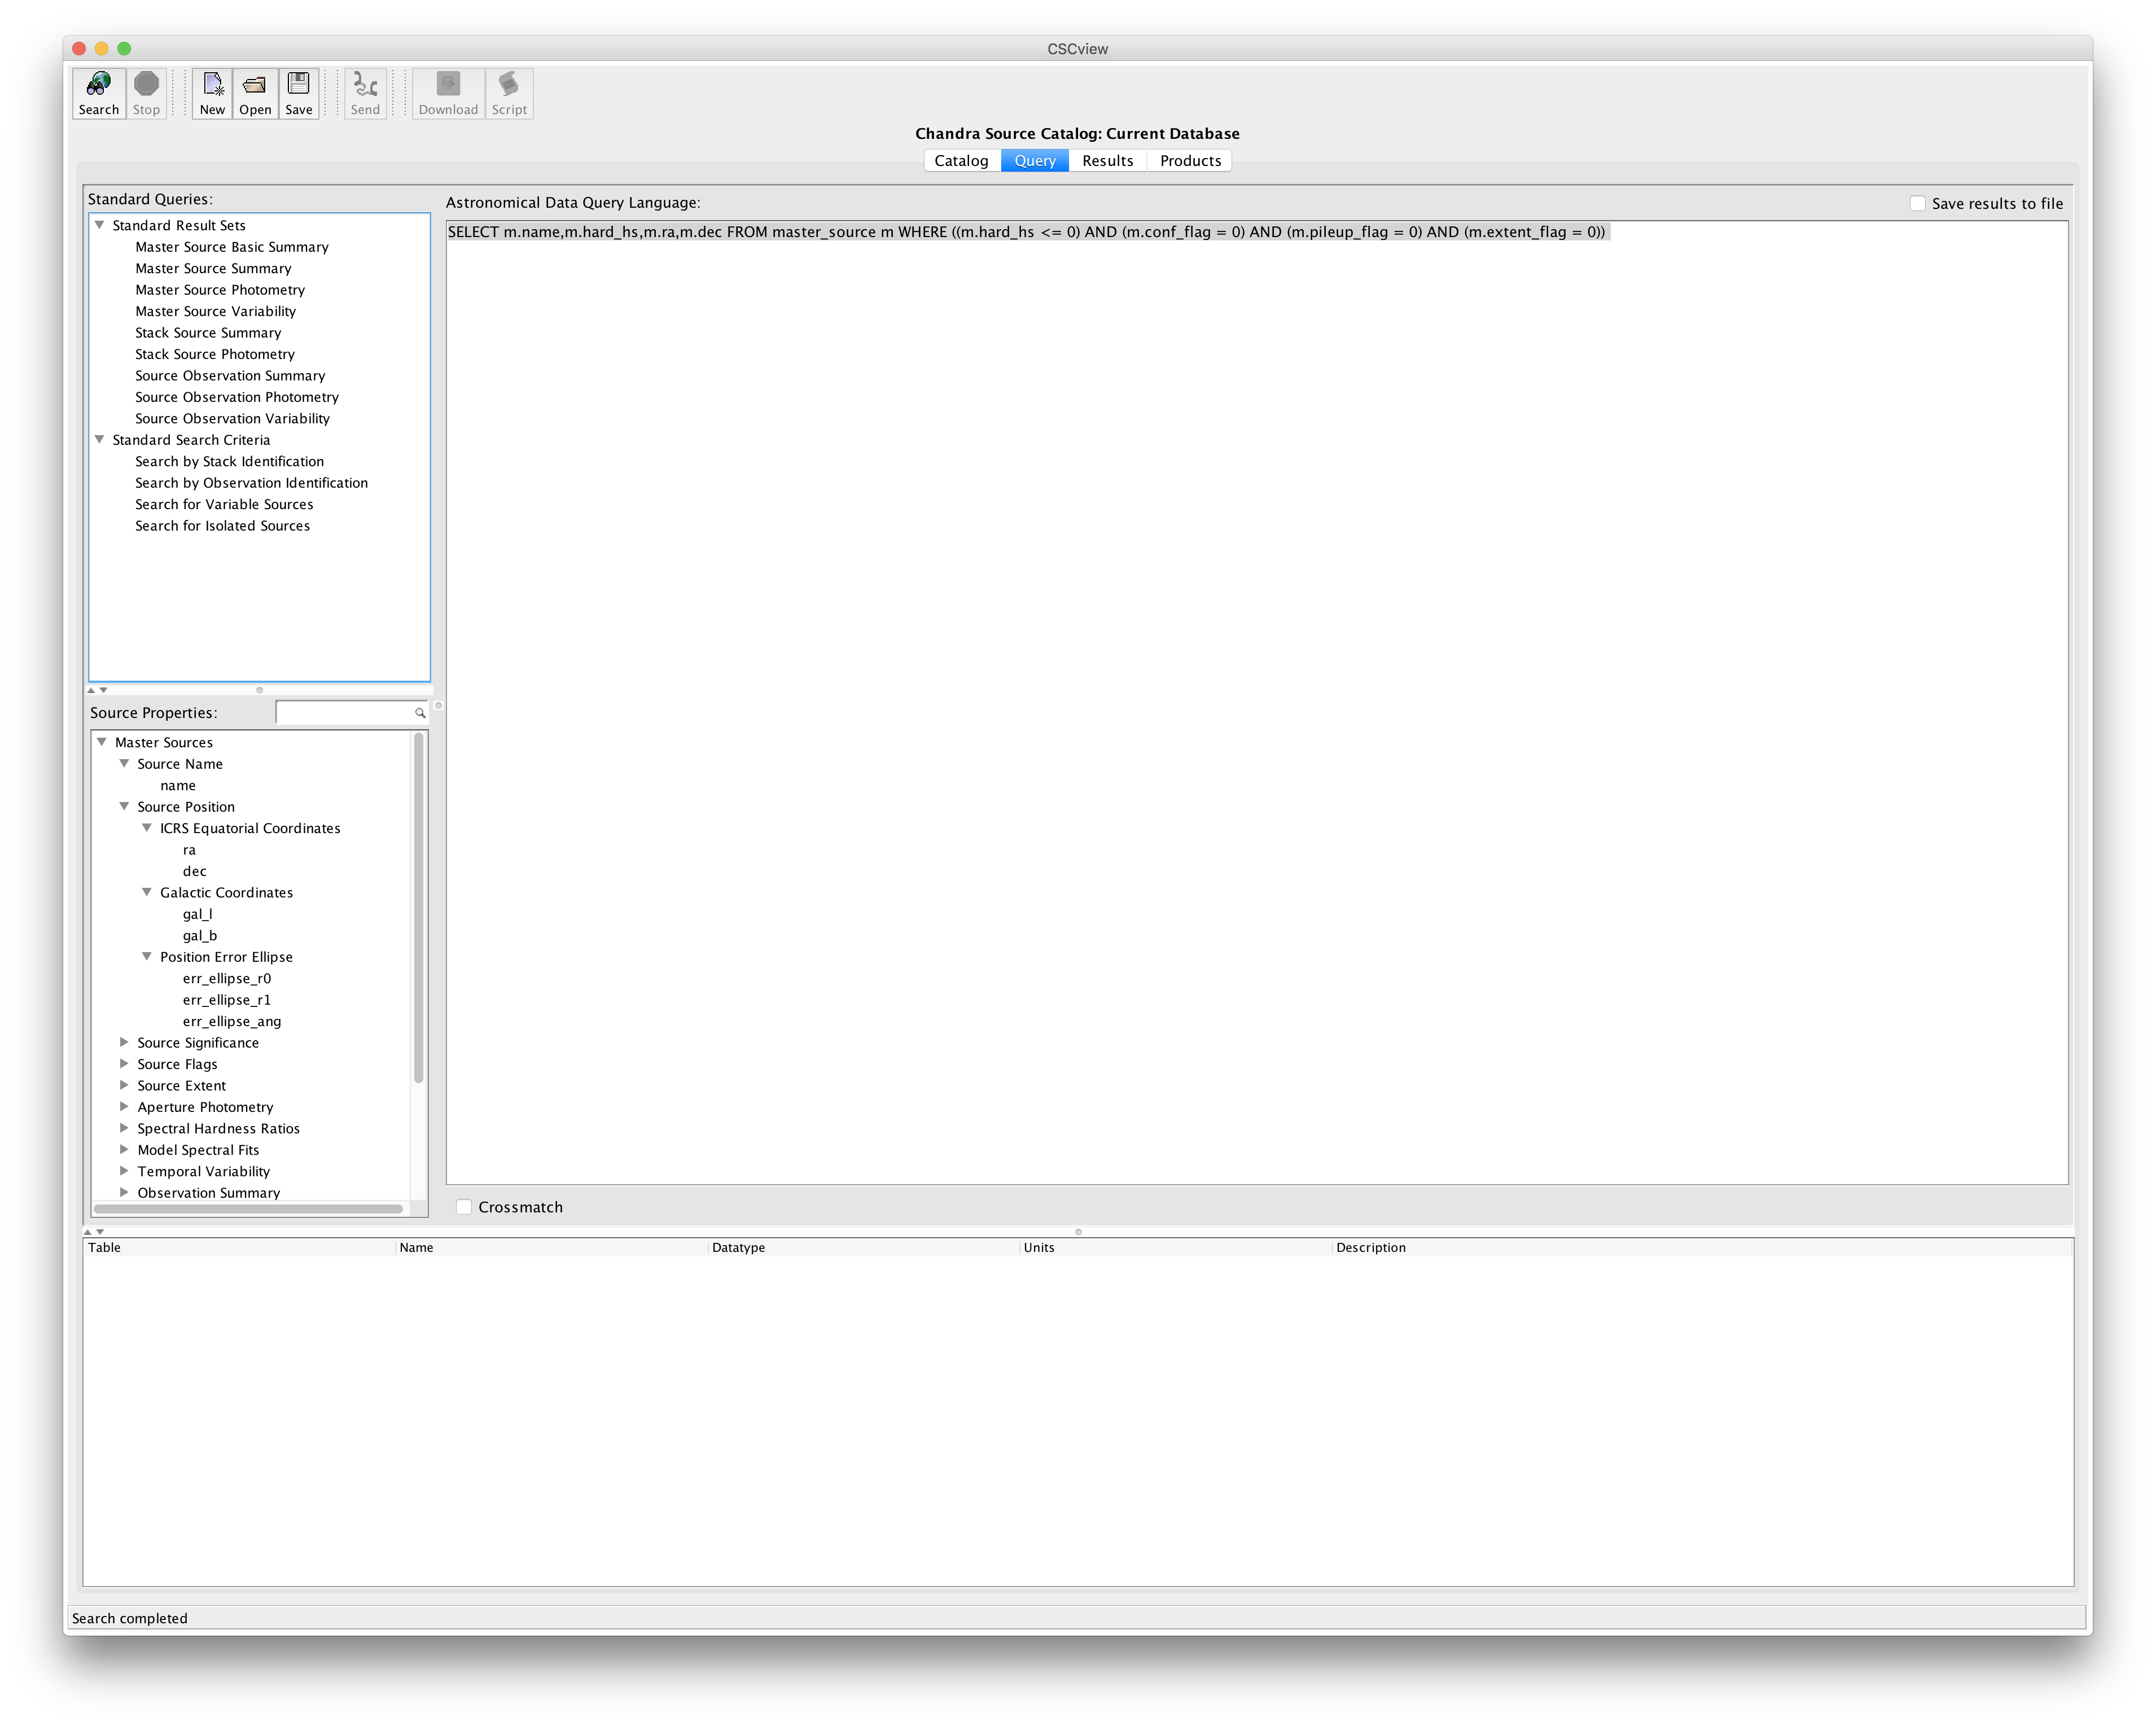Screen dimensions: 2156x1726
Task: Choose Search for Variable Sources
Action: coord(224,504)
